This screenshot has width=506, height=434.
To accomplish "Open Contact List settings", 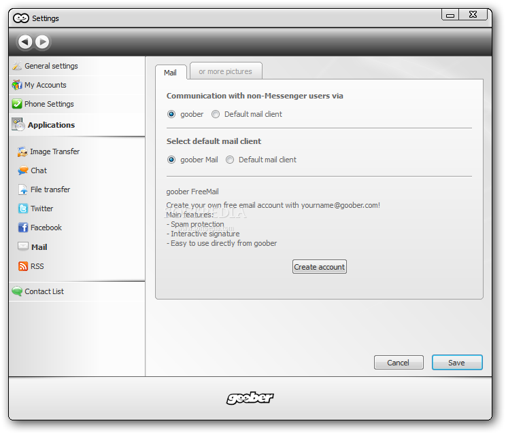I will point(77,291).
